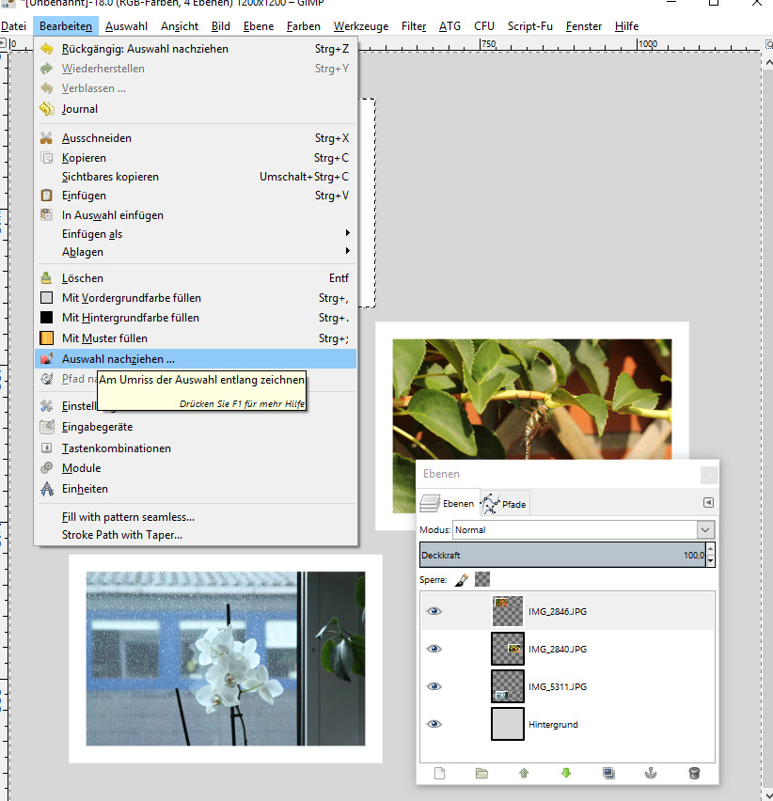This screenshot has width=773, height=801.
Task: Click the new layer icon in Ebenen panel
Action: (439, 773)
